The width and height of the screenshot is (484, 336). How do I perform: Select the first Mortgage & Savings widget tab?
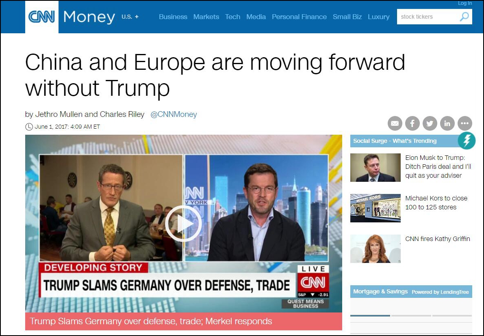[x=370, y=316]
